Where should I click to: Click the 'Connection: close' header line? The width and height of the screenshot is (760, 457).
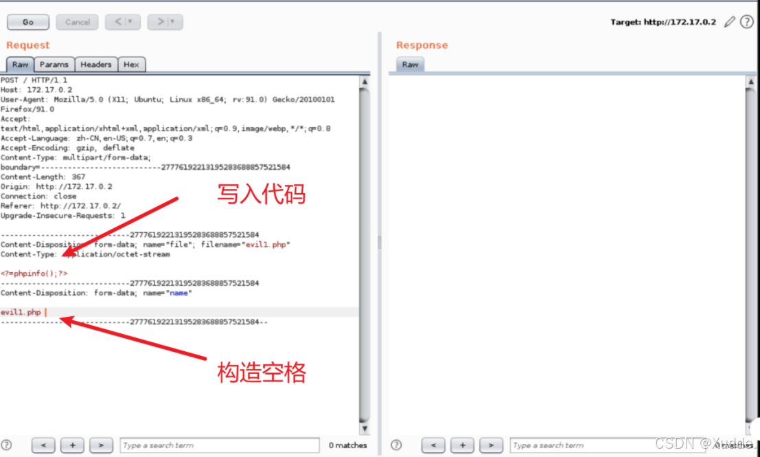pyautogui.click(x=38, y=196)
